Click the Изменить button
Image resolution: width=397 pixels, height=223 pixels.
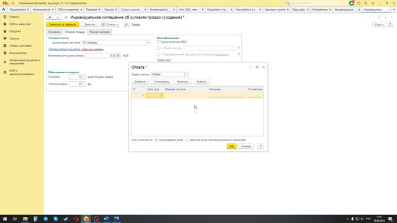point(182,82)
